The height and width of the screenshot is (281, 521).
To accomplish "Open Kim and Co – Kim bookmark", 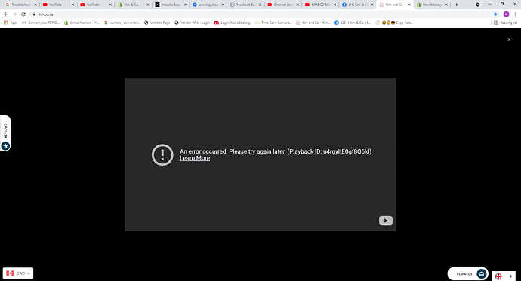I will coord(313,23).
